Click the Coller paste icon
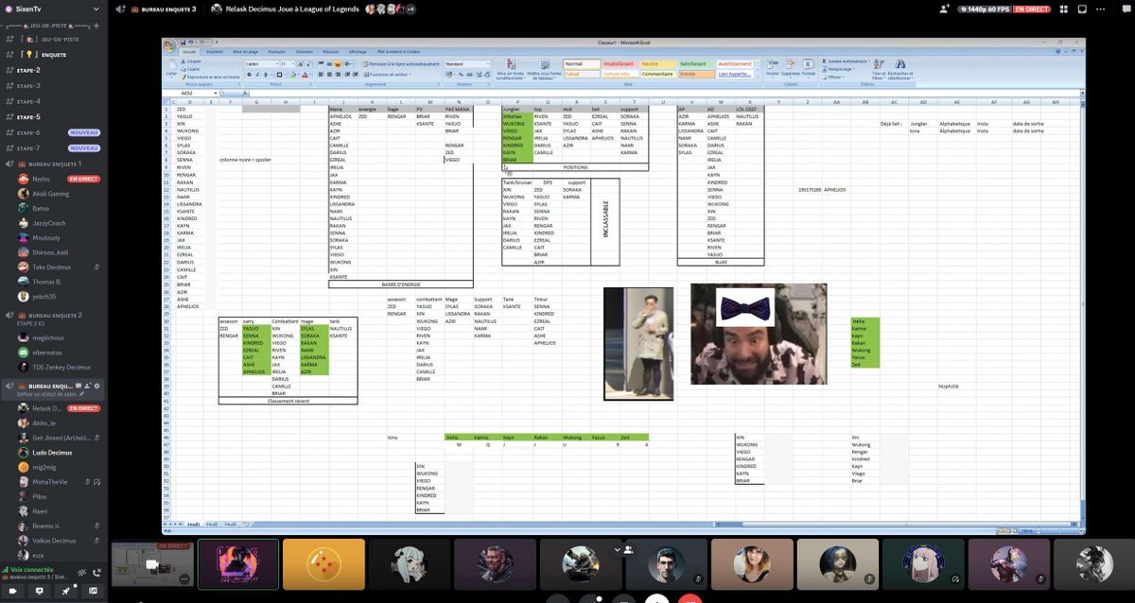 (x=170, y=64)
